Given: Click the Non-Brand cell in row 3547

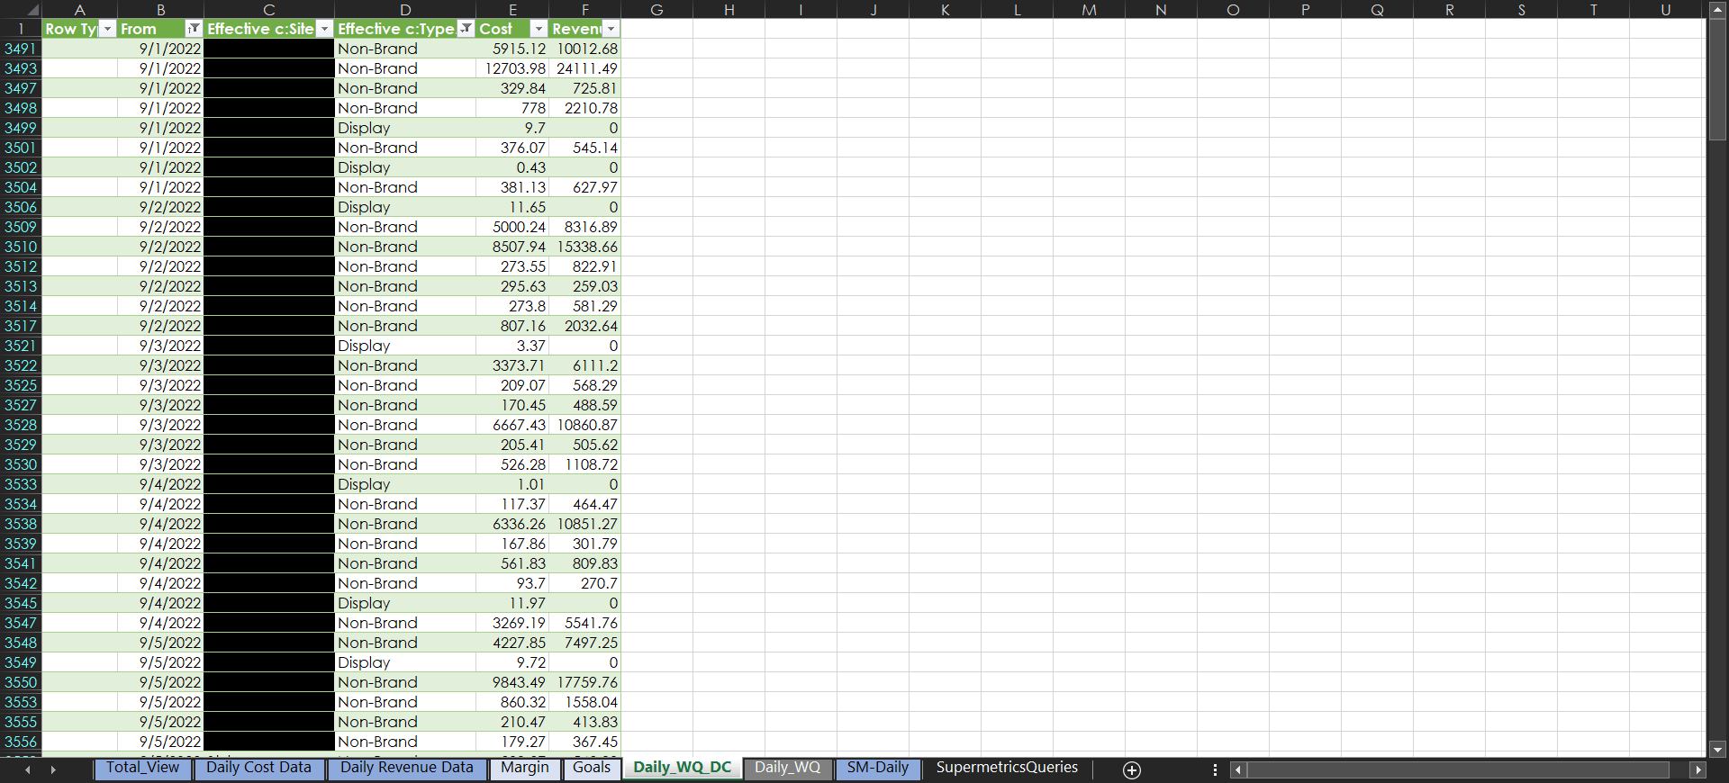Looking at the screenshot, I should (405, 623).
